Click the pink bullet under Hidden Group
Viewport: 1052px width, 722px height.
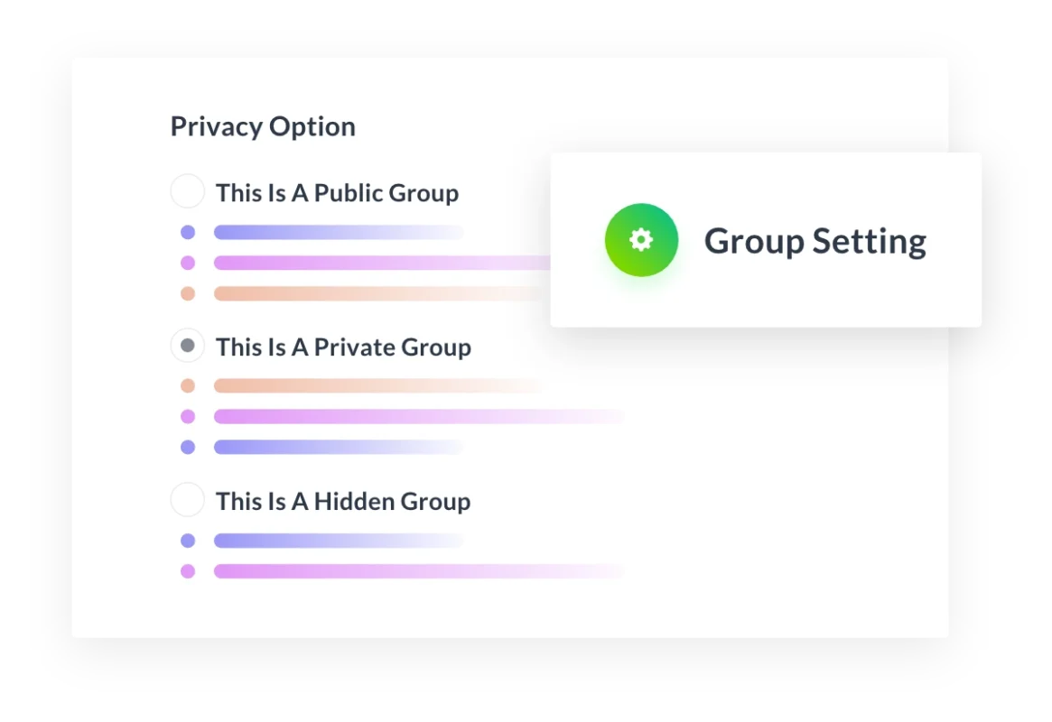tap(188, 571)
